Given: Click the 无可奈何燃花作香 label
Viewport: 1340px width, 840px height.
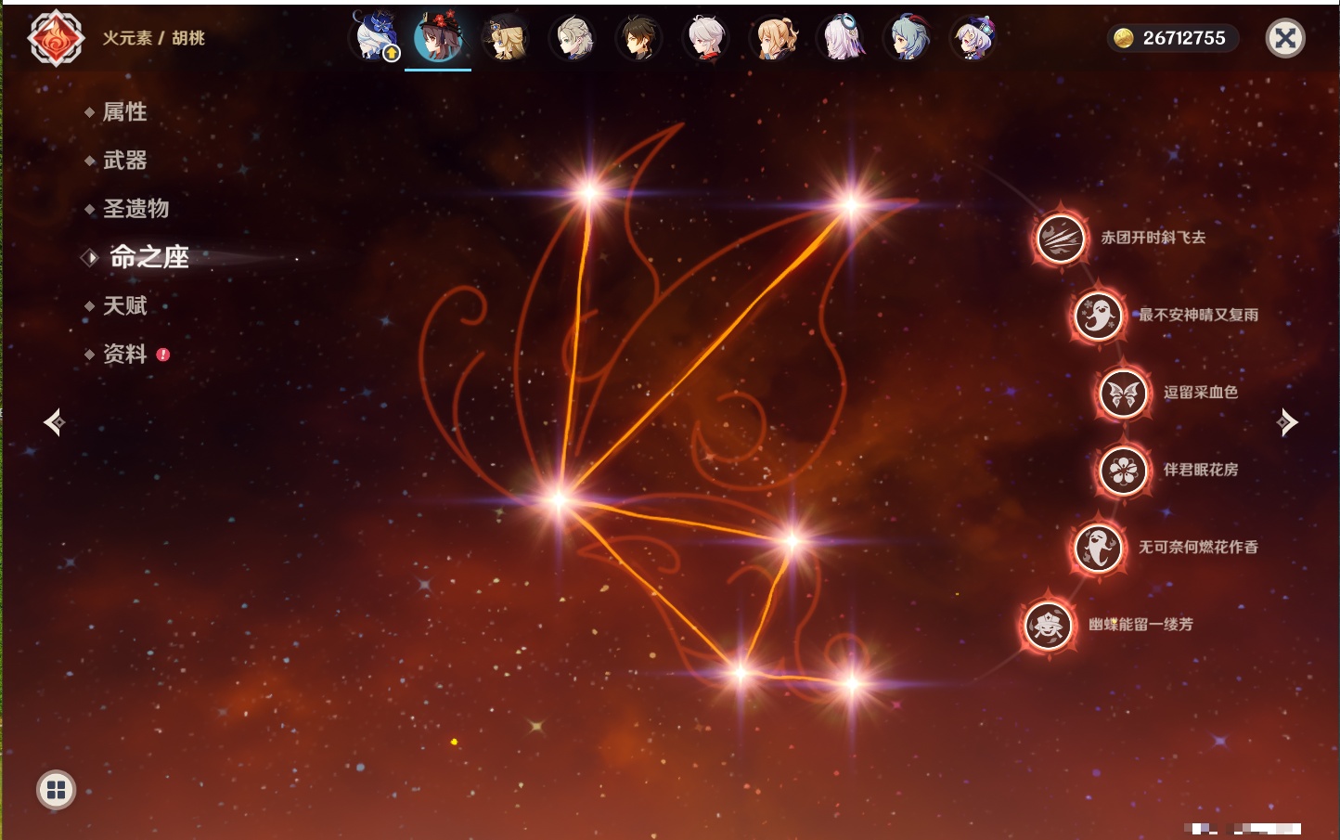Looking at the screenshot, I should (1198, 548).
